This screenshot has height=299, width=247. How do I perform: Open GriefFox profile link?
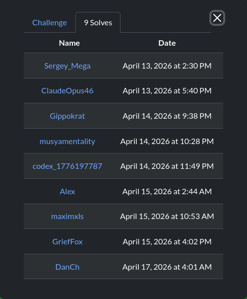click(x=67, y=242)
